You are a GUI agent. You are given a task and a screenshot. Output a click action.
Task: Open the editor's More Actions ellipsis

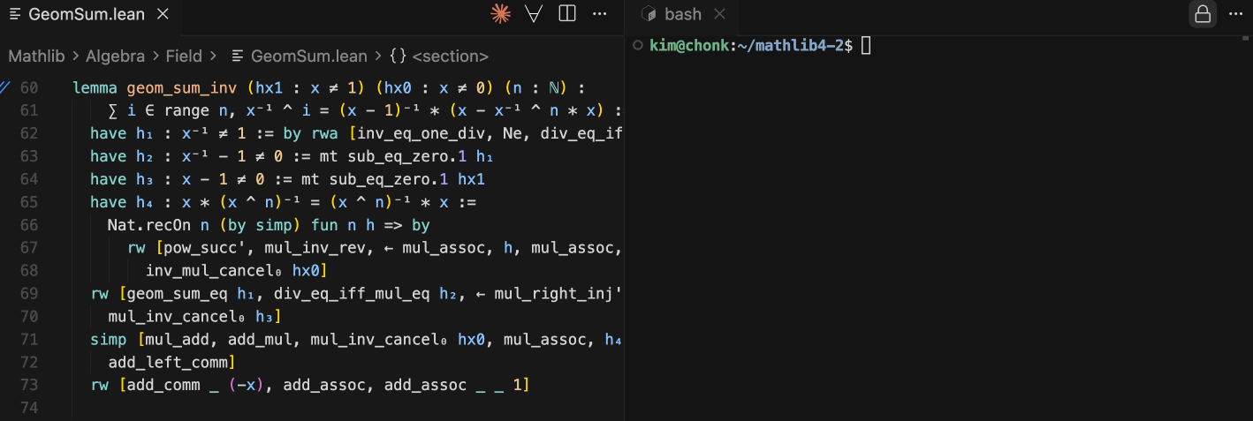pos(600,14)
